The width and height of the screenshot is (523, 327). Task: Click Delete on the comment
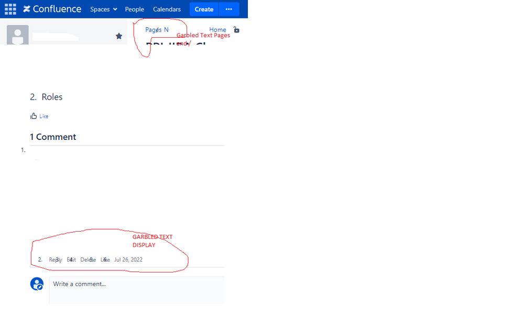coord(88,259)
